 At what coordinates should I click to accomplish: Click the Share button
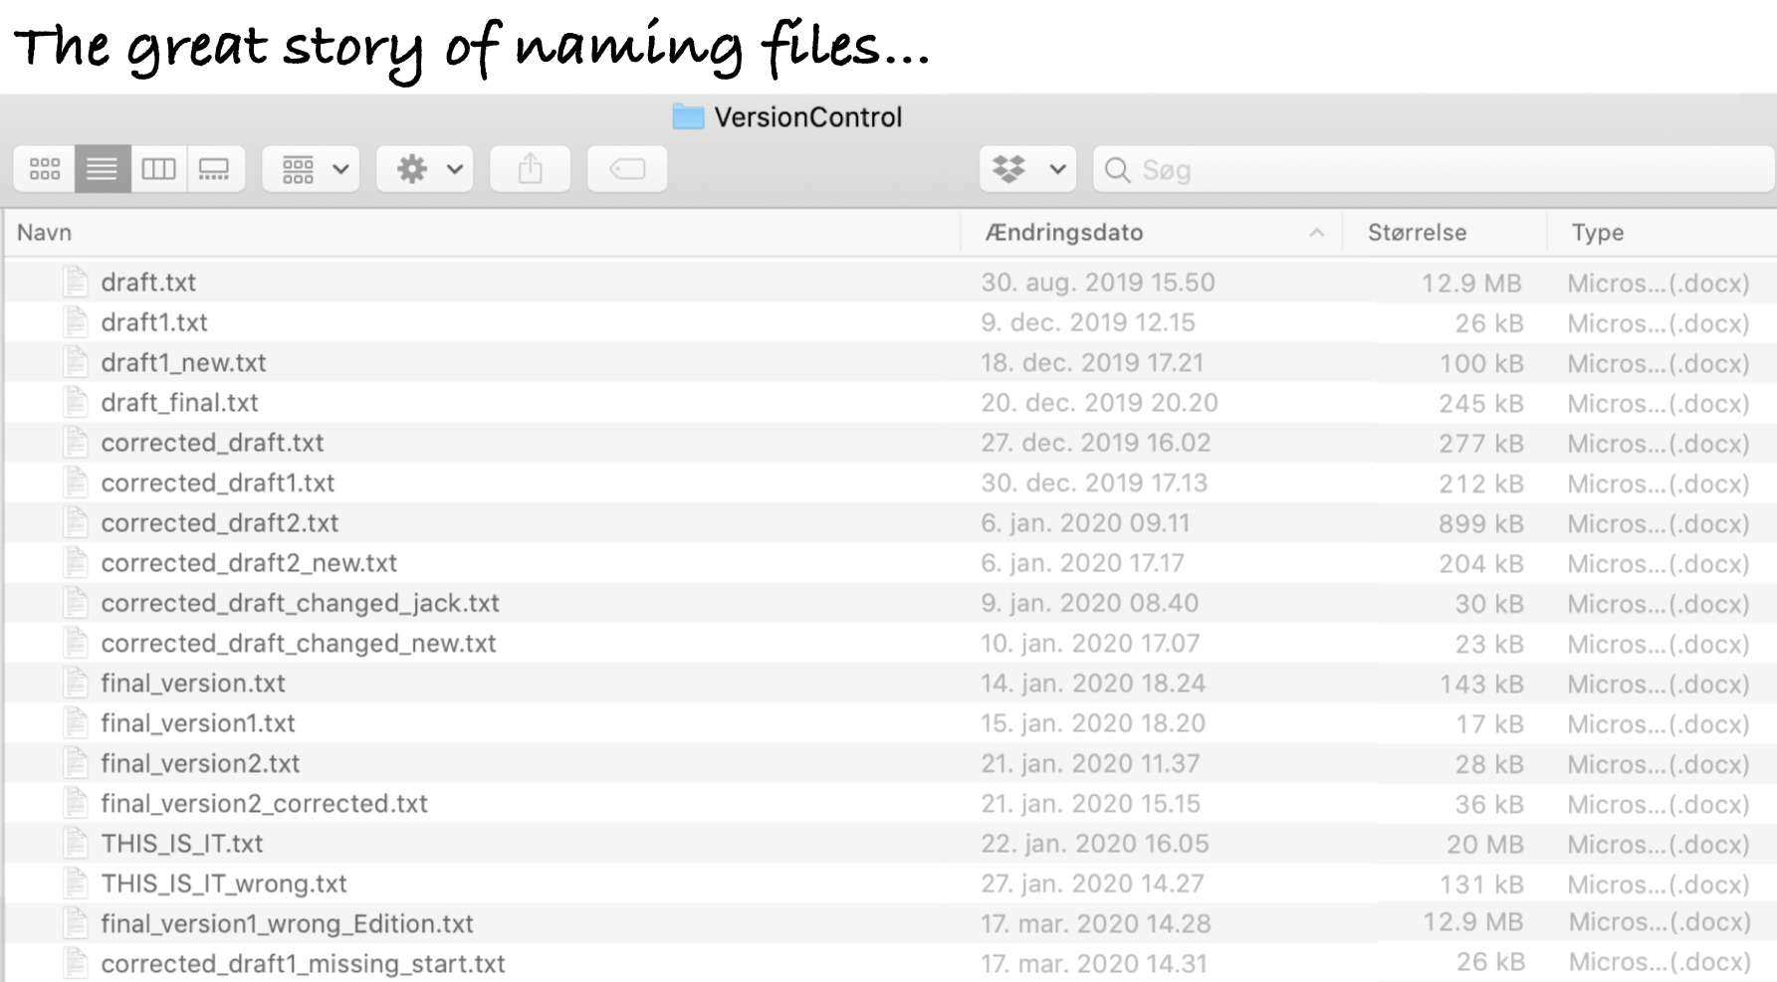[531, 169]
